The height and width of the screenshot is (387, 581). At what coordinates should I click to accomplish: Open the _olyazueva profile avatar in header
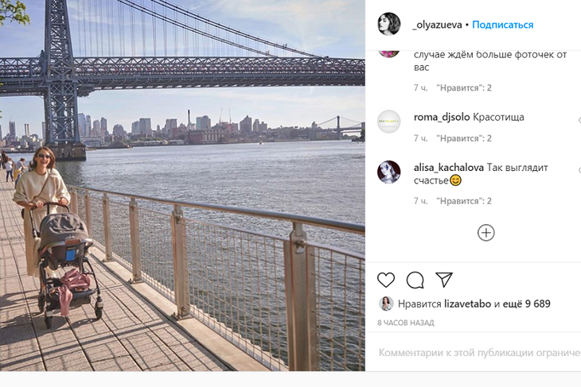click(x=388, y=25)
